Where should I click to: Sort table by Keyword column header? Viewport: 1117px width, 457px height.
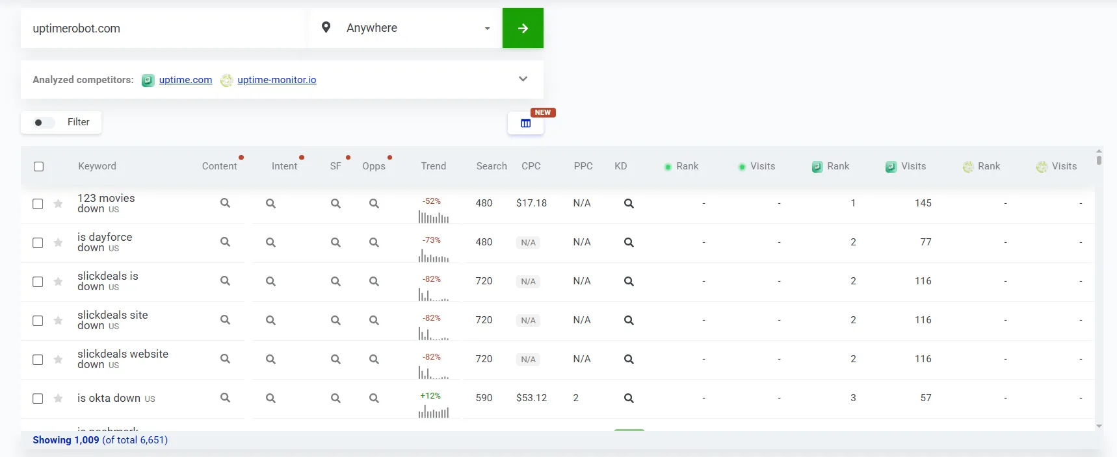point(97,166)
